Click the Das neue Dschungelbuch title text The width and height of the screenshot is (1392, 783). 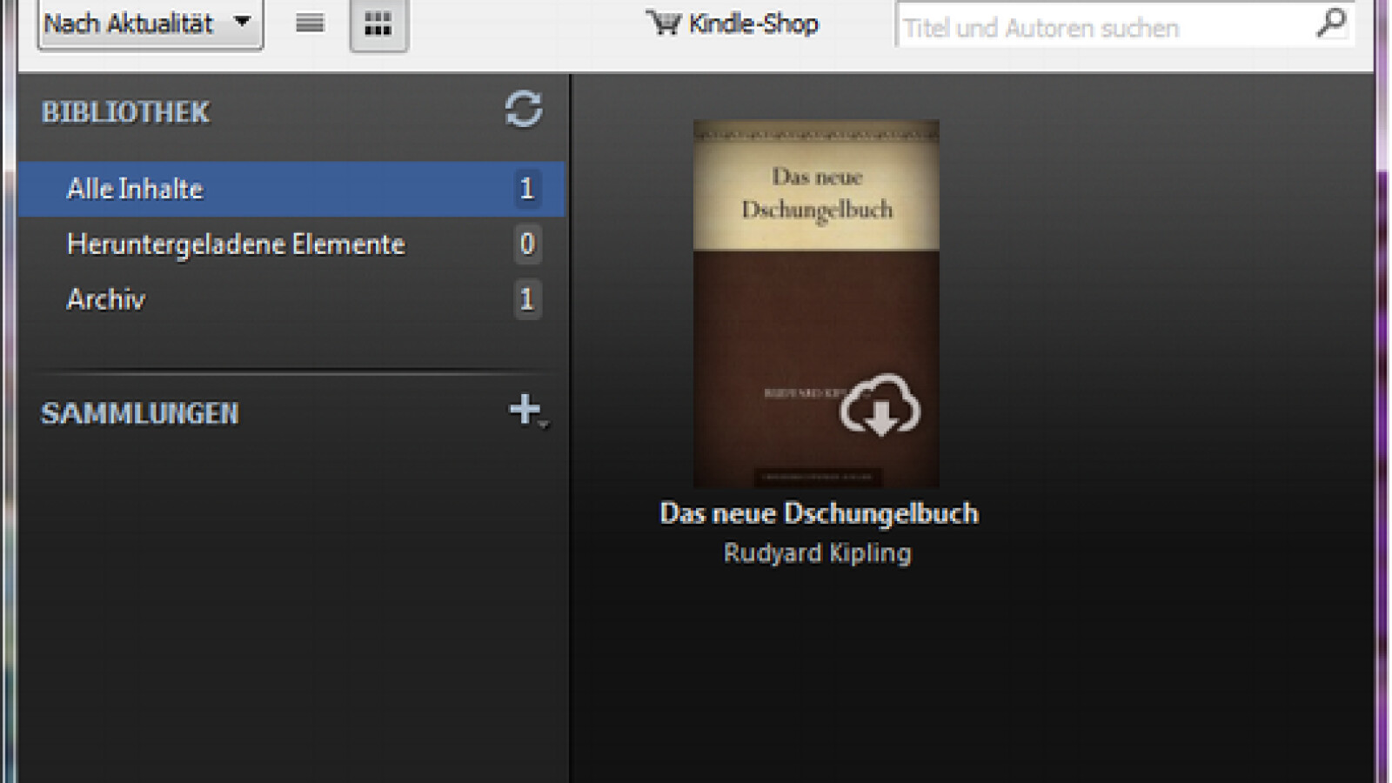click(819, 513)
